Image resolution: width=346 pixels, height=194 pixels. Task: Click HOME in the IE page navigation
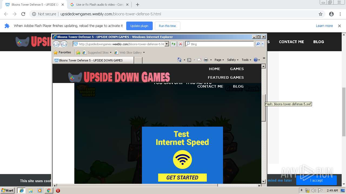pyautogui.click(x=215, y=69)
